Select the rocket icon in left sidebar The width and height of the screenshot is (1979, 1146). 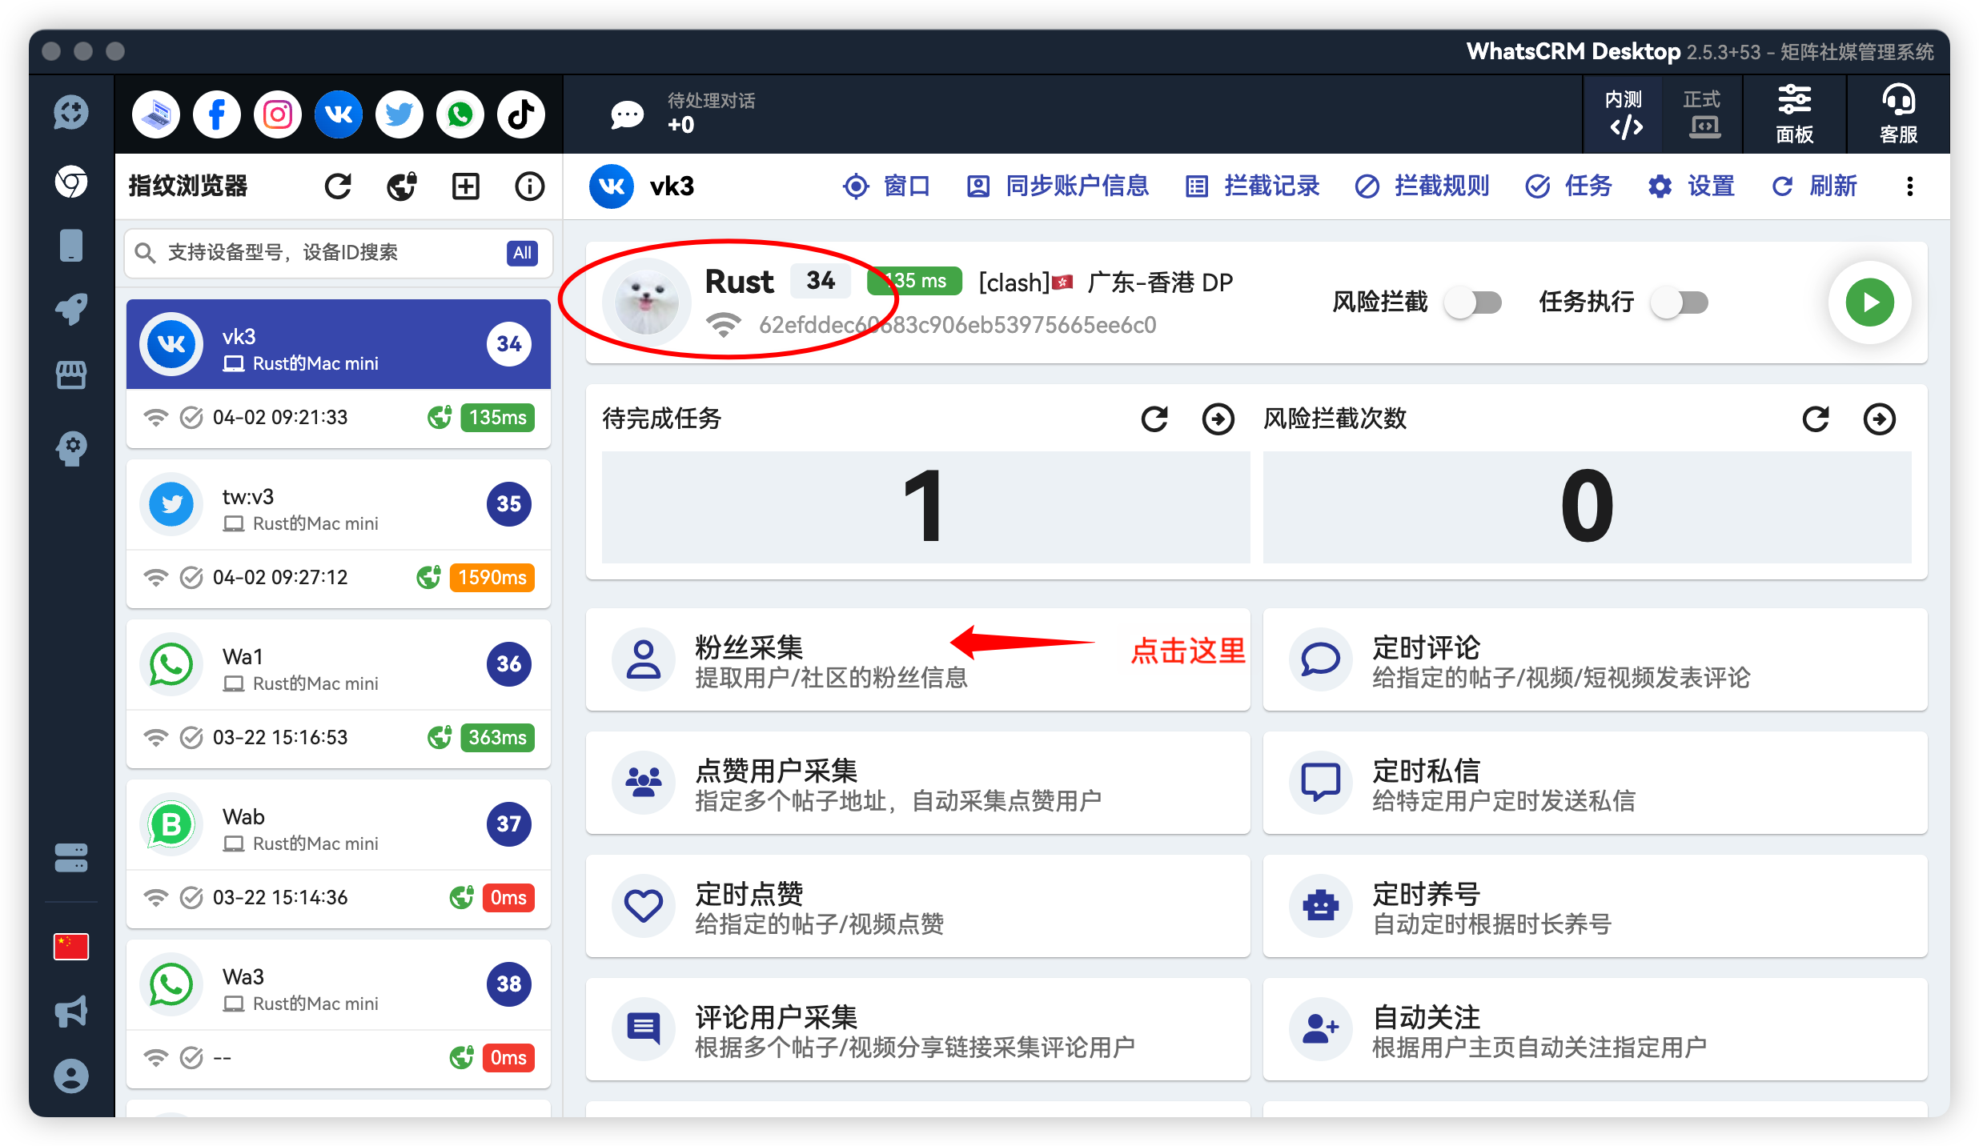click(70, 309)
